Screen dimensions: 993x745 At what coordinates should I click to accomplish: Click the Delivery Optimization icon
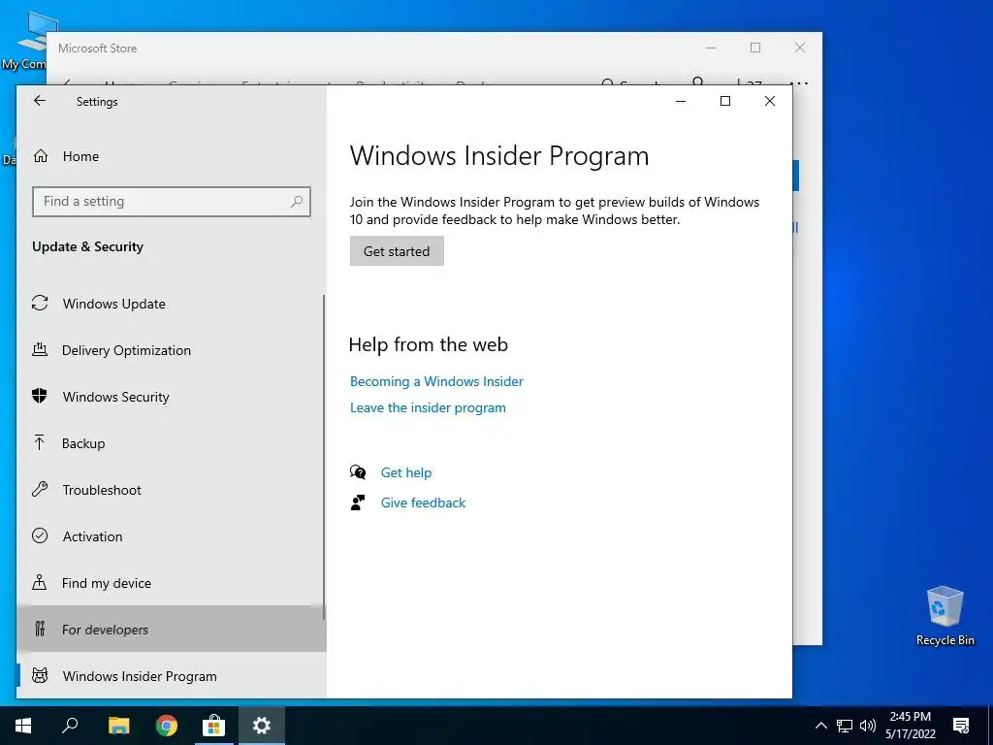click(40, 349)
